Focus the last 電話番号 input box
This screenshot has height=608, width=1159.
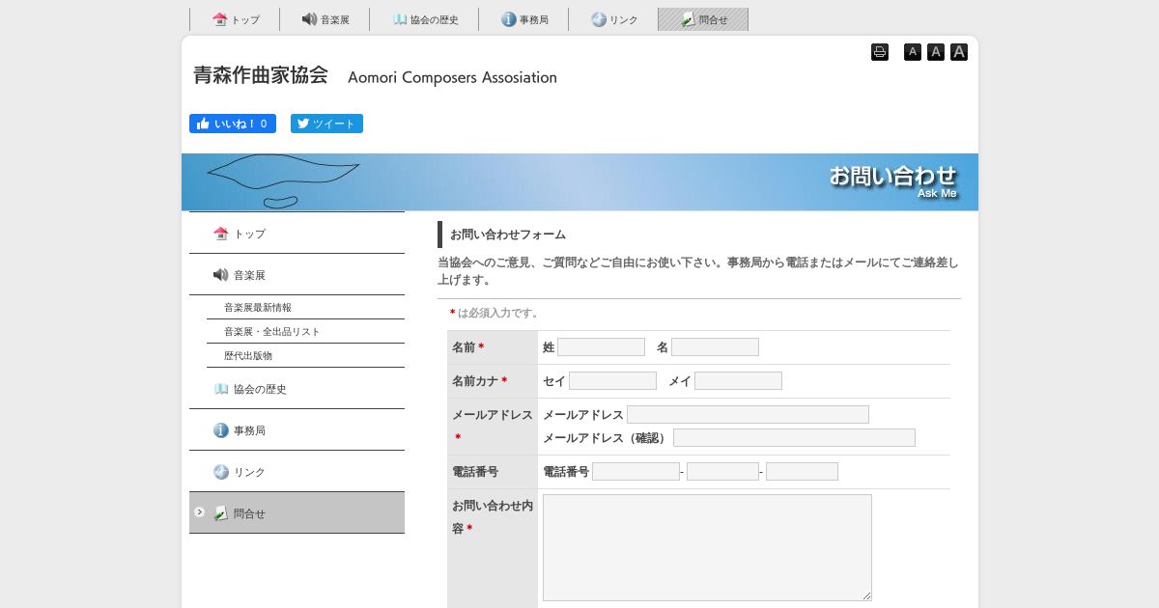click(802, 472)
